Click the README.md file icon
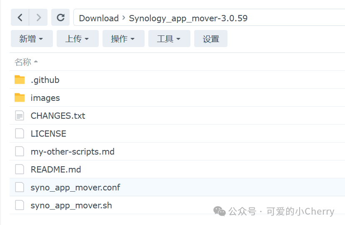Screen dimensions: 345x225 [20, 169]
